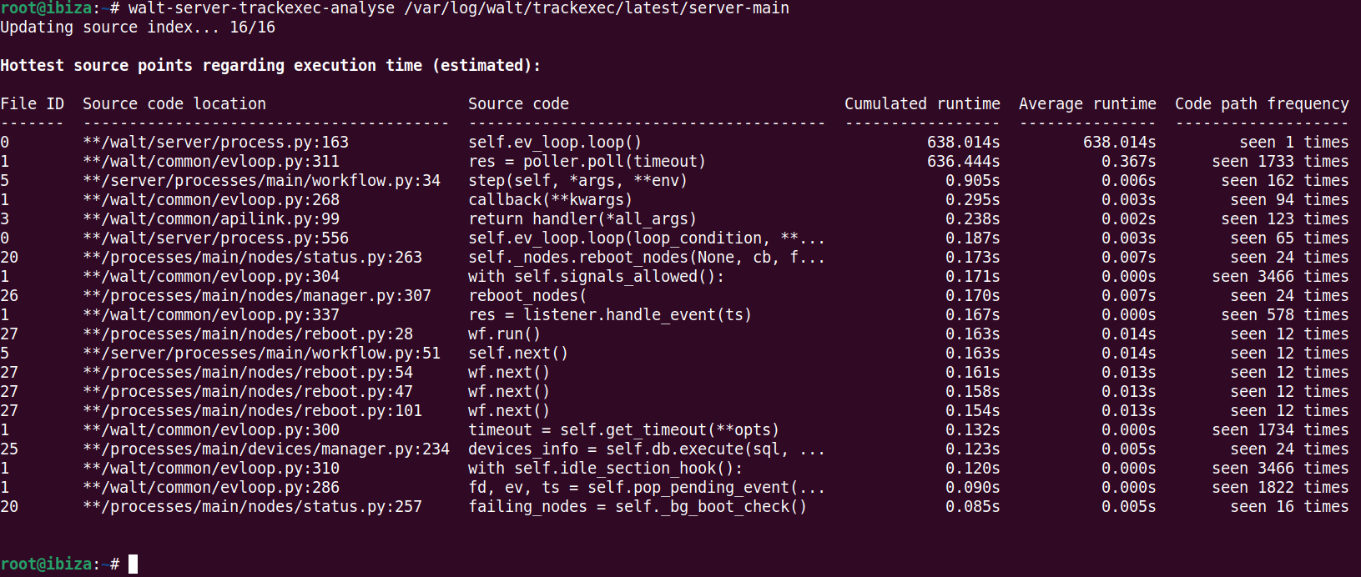Click the evloop.py:311 source location
The image size is (1361, 577).
click(x=211, y=162)
